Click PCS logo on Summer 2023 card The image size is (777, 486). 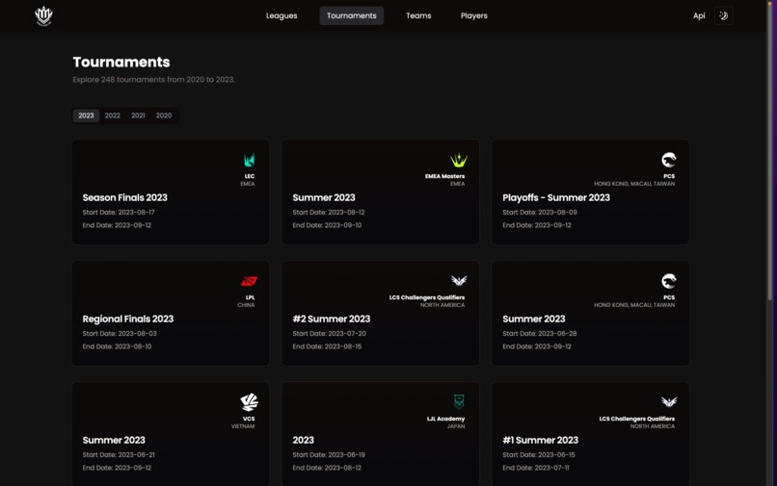tap(668, 281)
